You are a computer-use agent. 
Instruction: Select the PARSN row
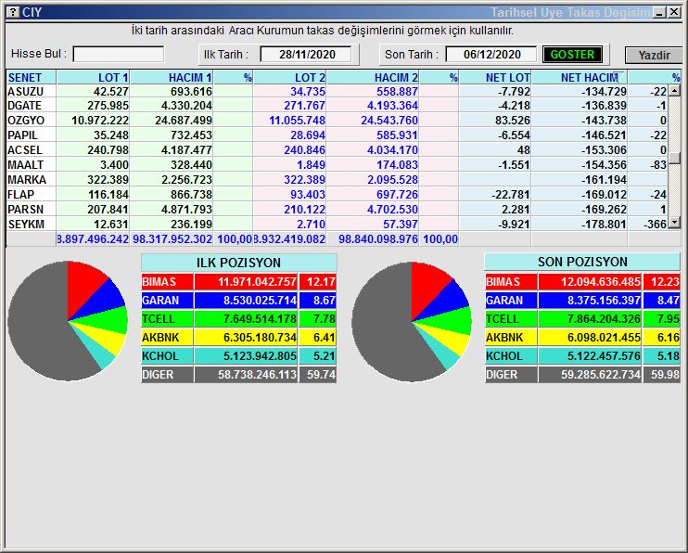click(x=337, y=210)
